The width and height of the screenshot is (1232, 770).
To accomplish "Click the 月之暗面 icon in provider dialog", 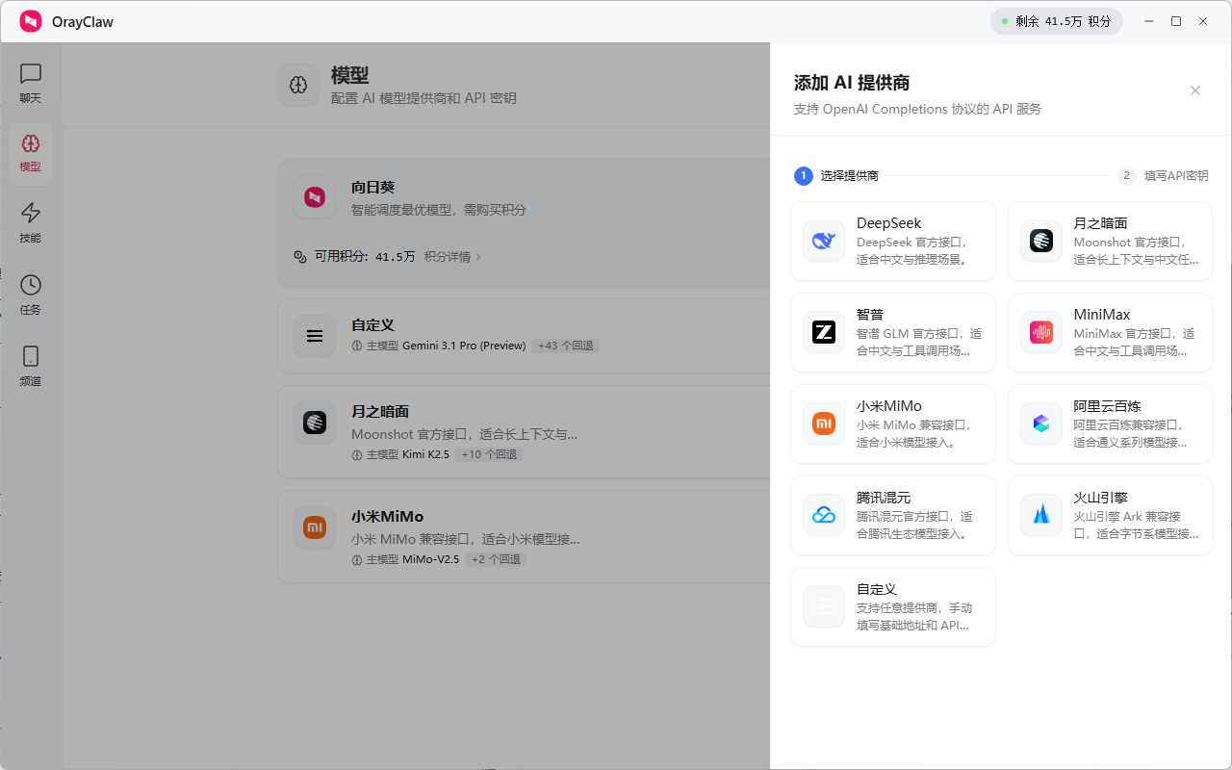I will (1041, 241).
